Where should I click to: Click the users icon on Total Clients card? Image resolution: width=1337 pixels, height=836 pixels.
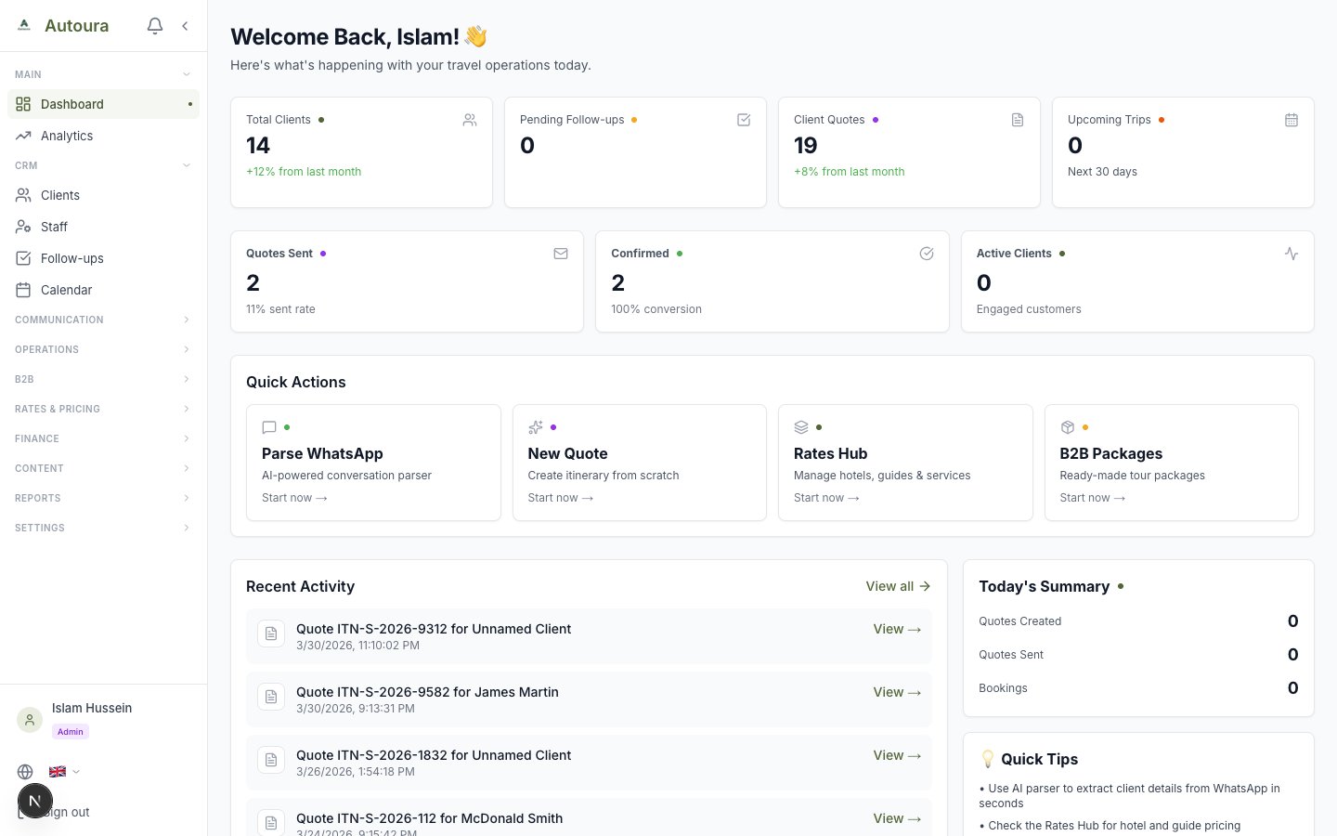(470, 120)
